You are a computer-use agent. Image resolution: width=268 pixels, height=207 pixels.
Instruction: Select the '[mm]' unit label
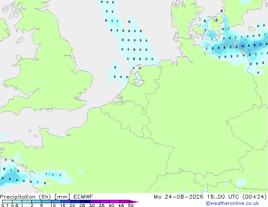[62, 197]
